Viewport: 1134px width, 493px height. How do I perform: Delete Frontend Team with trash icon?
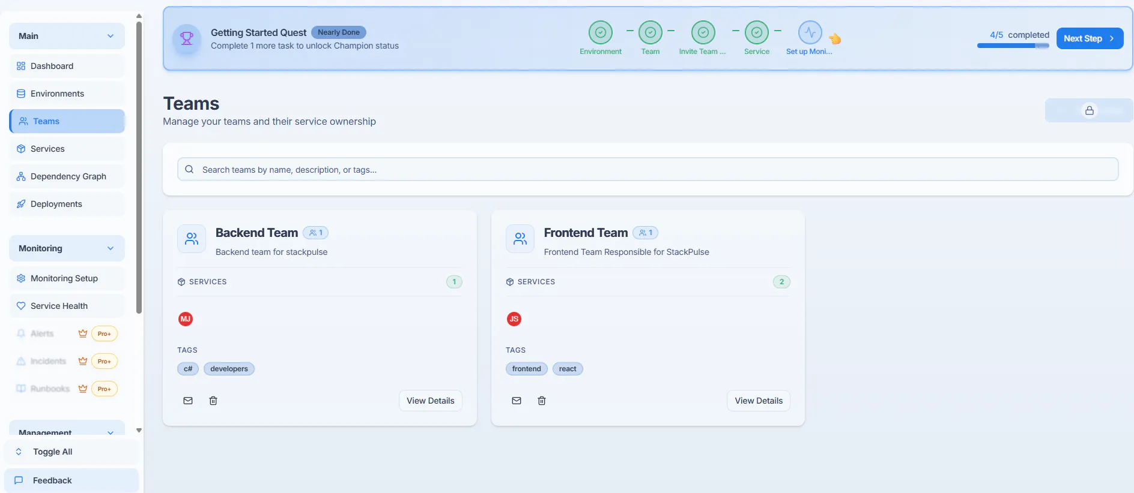[542, 401]
